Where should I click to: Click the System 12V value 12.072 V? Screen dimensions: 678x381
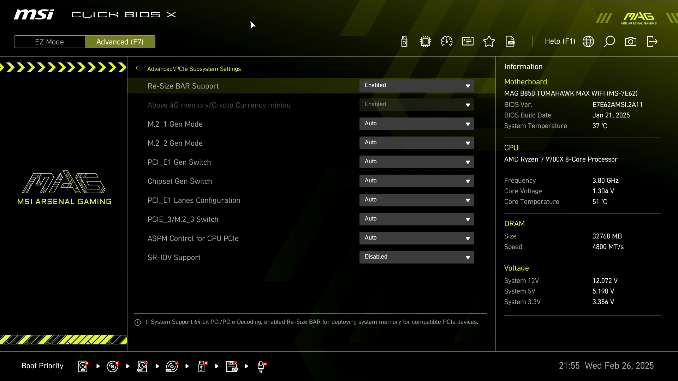coord(605,281)
